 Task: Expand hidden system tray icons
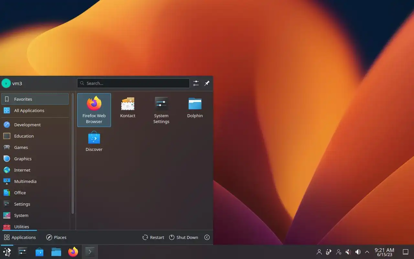click(x=367, y=252)
